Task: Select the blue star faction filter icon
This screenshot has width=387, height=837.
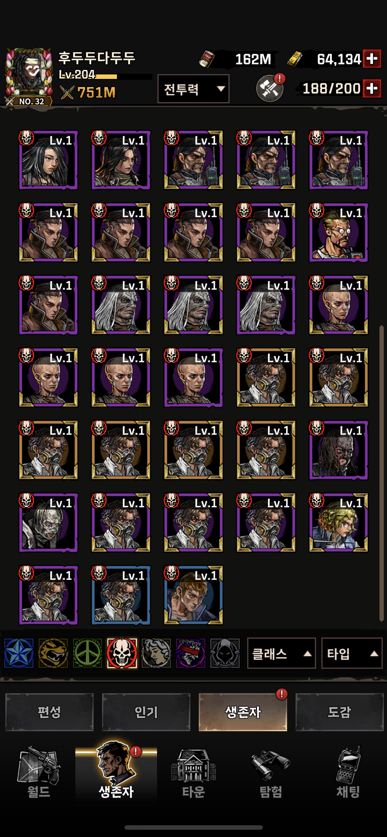Action: [19, 653]
